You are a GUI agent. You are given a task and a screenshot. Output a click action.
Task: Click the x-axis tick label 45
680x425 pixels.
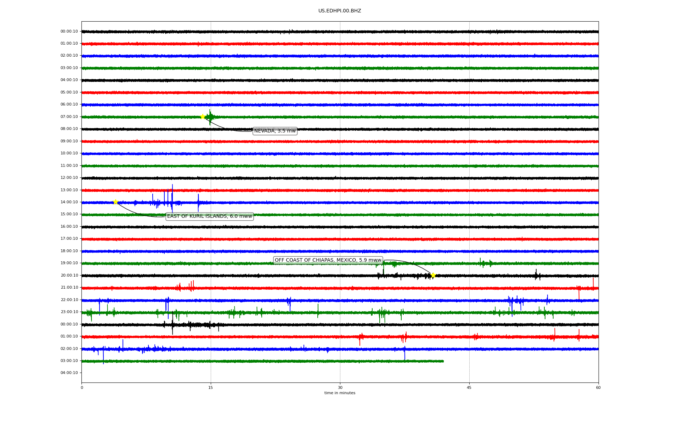(x=469, y=387)
